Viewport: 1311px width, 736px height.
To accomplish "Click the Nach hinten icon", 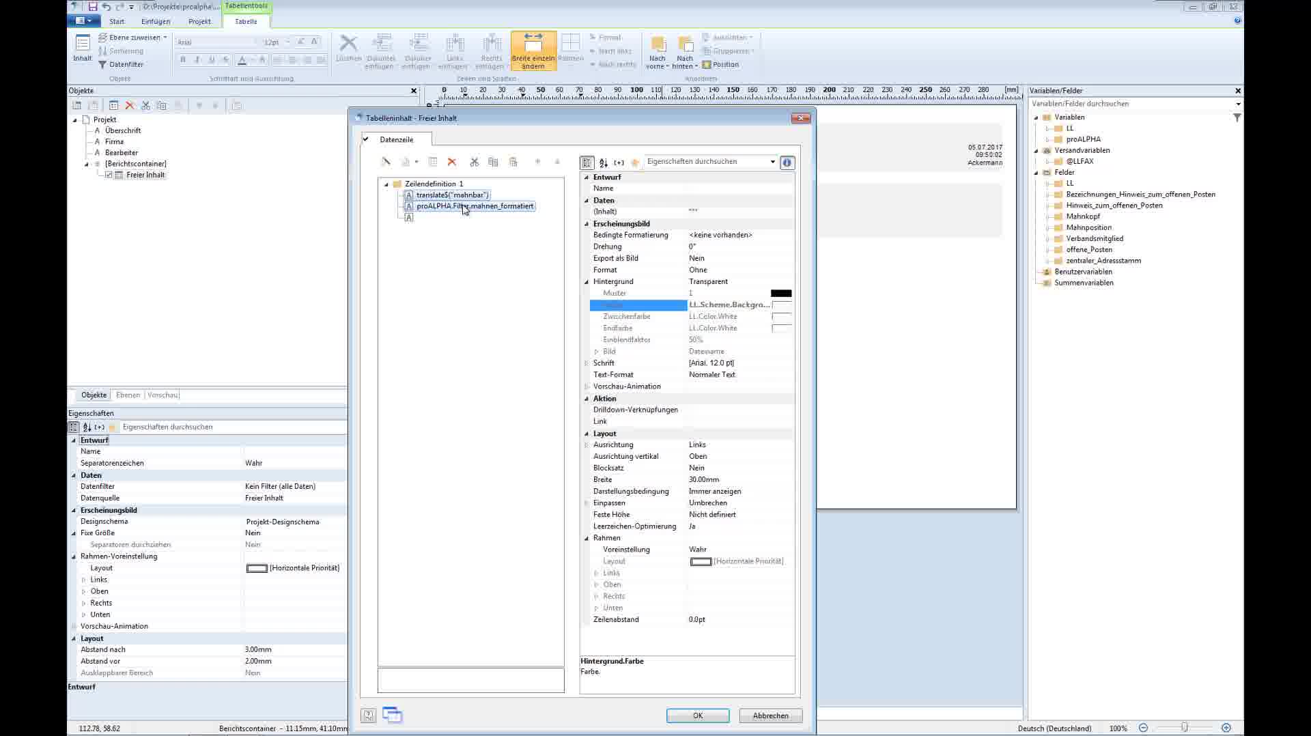I will point(685,45).
